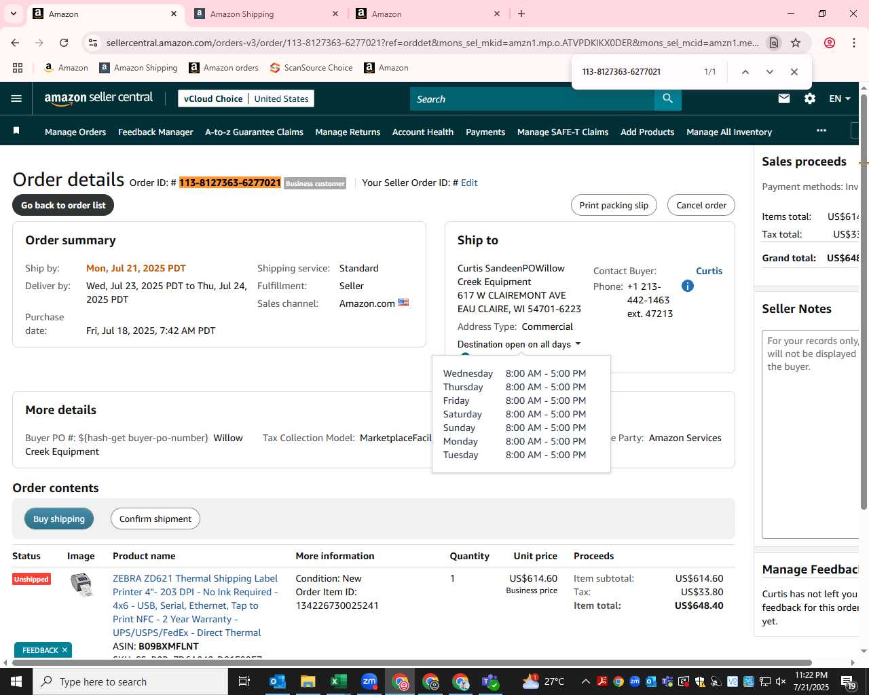This screenshot has height=695, width=869.
Task: Click the site information icon in address bar
Action: [x=93, y=43]
